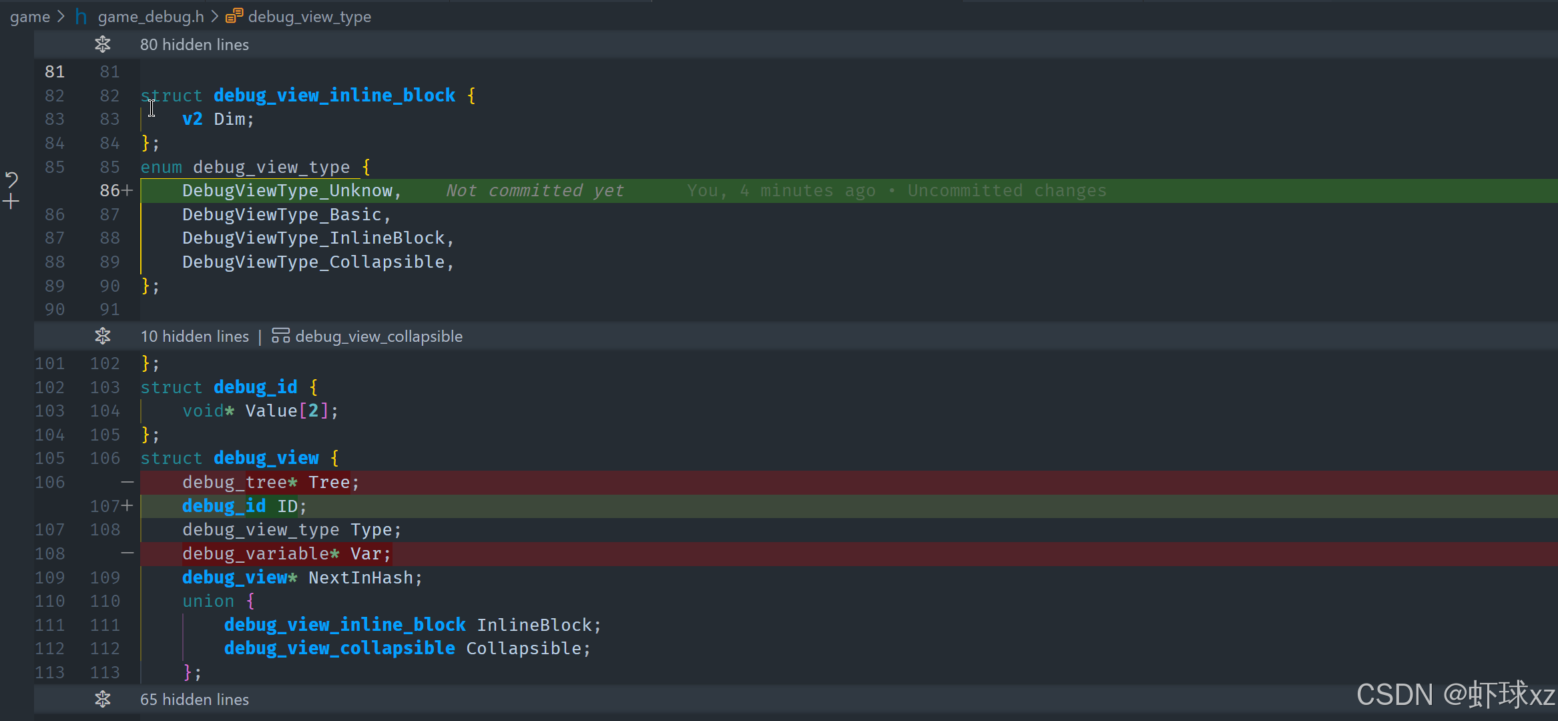This screenshot has width=1558, height=721.
Task: Open the game folder breadcrumb
Action: 30,17
